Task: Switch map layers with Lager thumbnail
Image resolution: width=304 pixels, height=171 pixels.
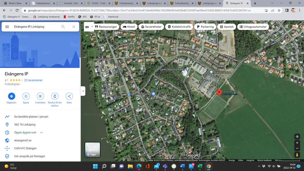Action: 92,150
